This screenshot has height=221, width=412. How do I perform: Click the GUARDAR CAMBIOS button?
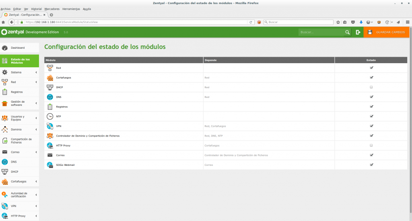(386, 32)
